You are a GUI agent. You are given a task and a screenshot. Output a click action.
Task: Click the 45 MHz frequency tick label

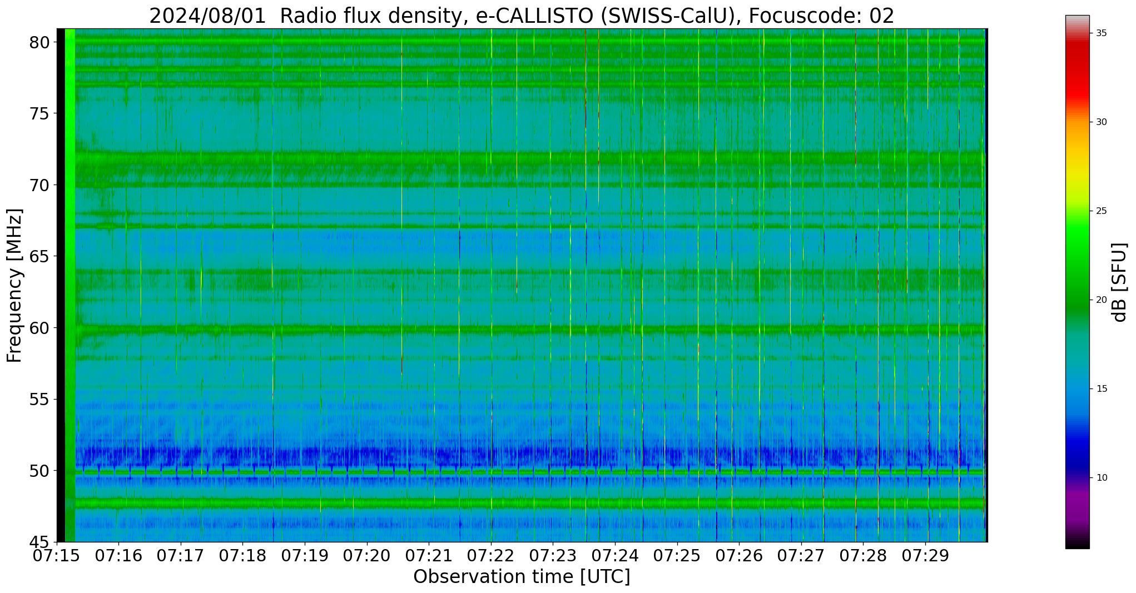pyautogui.click(x=39, y=542)
